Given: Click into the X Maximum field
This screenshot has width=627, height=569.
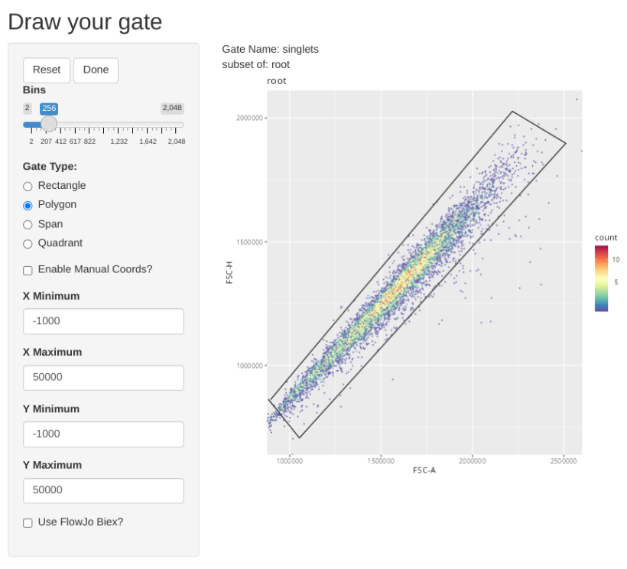Looking at the screenshot, I should pos(103,378).
